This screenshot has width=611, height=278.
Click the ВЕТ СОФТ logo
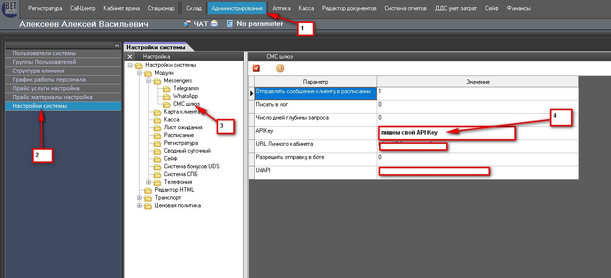point(11,8)
